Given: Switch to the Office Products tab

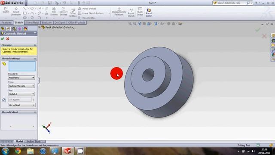Looking at the screenshot, I should point(76,22).
